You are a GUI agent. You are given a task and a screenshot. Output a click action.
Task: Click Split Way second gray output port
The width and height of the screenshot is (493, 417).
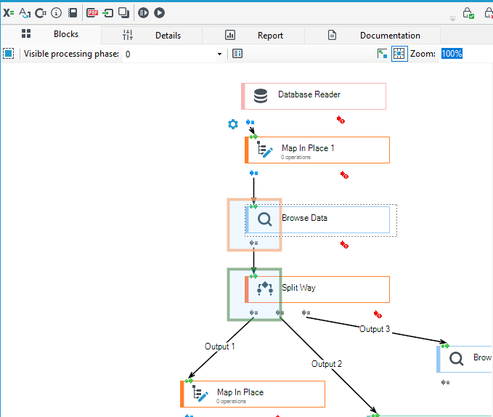coord(280,312)
